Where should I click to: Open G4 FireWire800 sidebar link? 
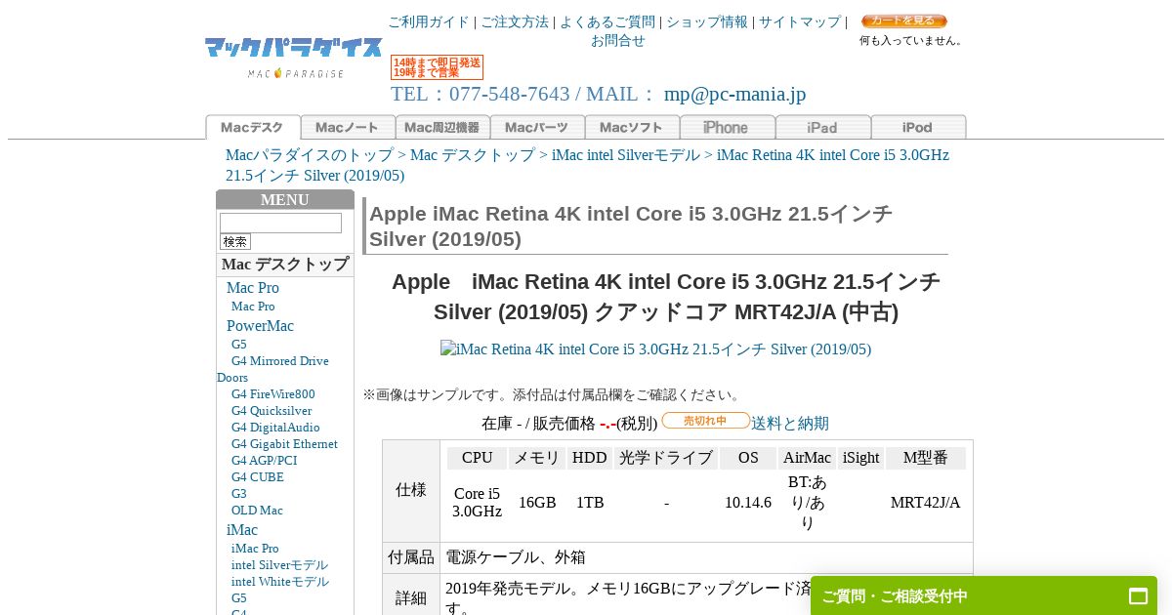[x=273, y=393]
